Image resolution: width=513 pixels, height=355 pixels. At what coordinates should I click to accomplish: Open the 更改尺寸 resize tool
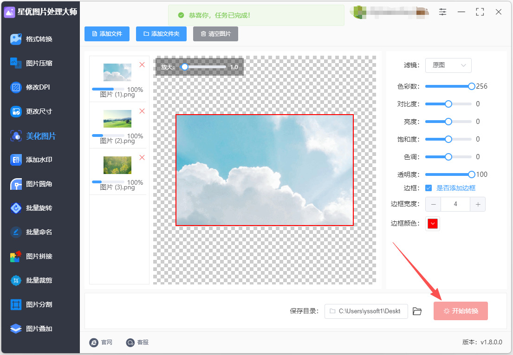[x=32, y=111]
